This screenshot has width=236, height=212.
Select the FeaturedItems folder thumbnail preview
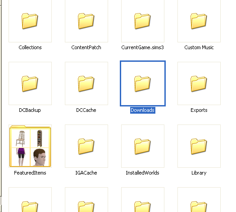30,146
